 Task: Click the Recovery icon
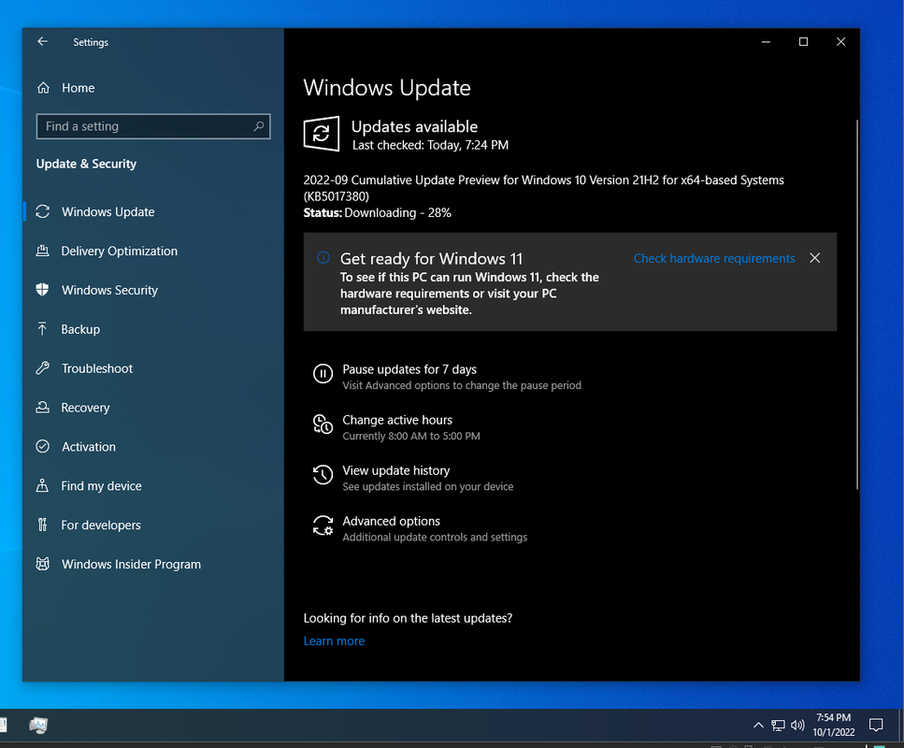43,408
